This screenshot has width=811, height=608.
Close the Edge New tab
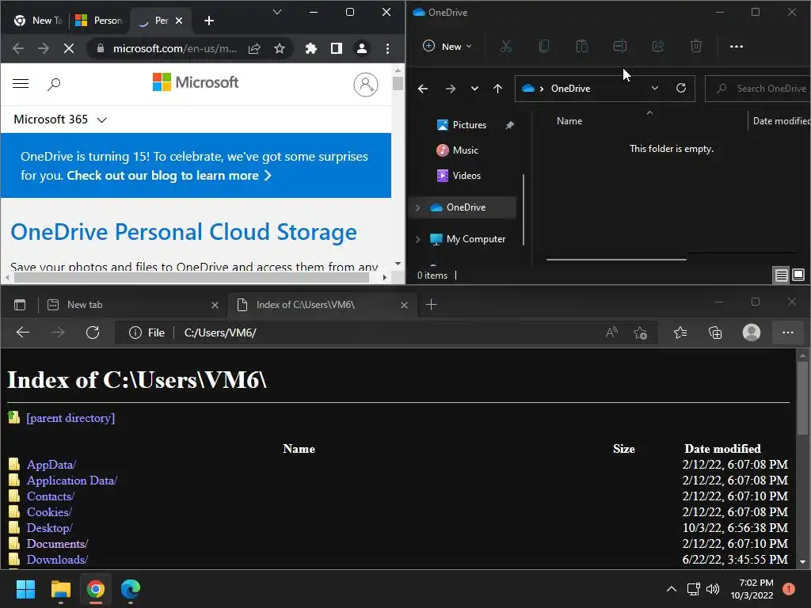[215, 305]
